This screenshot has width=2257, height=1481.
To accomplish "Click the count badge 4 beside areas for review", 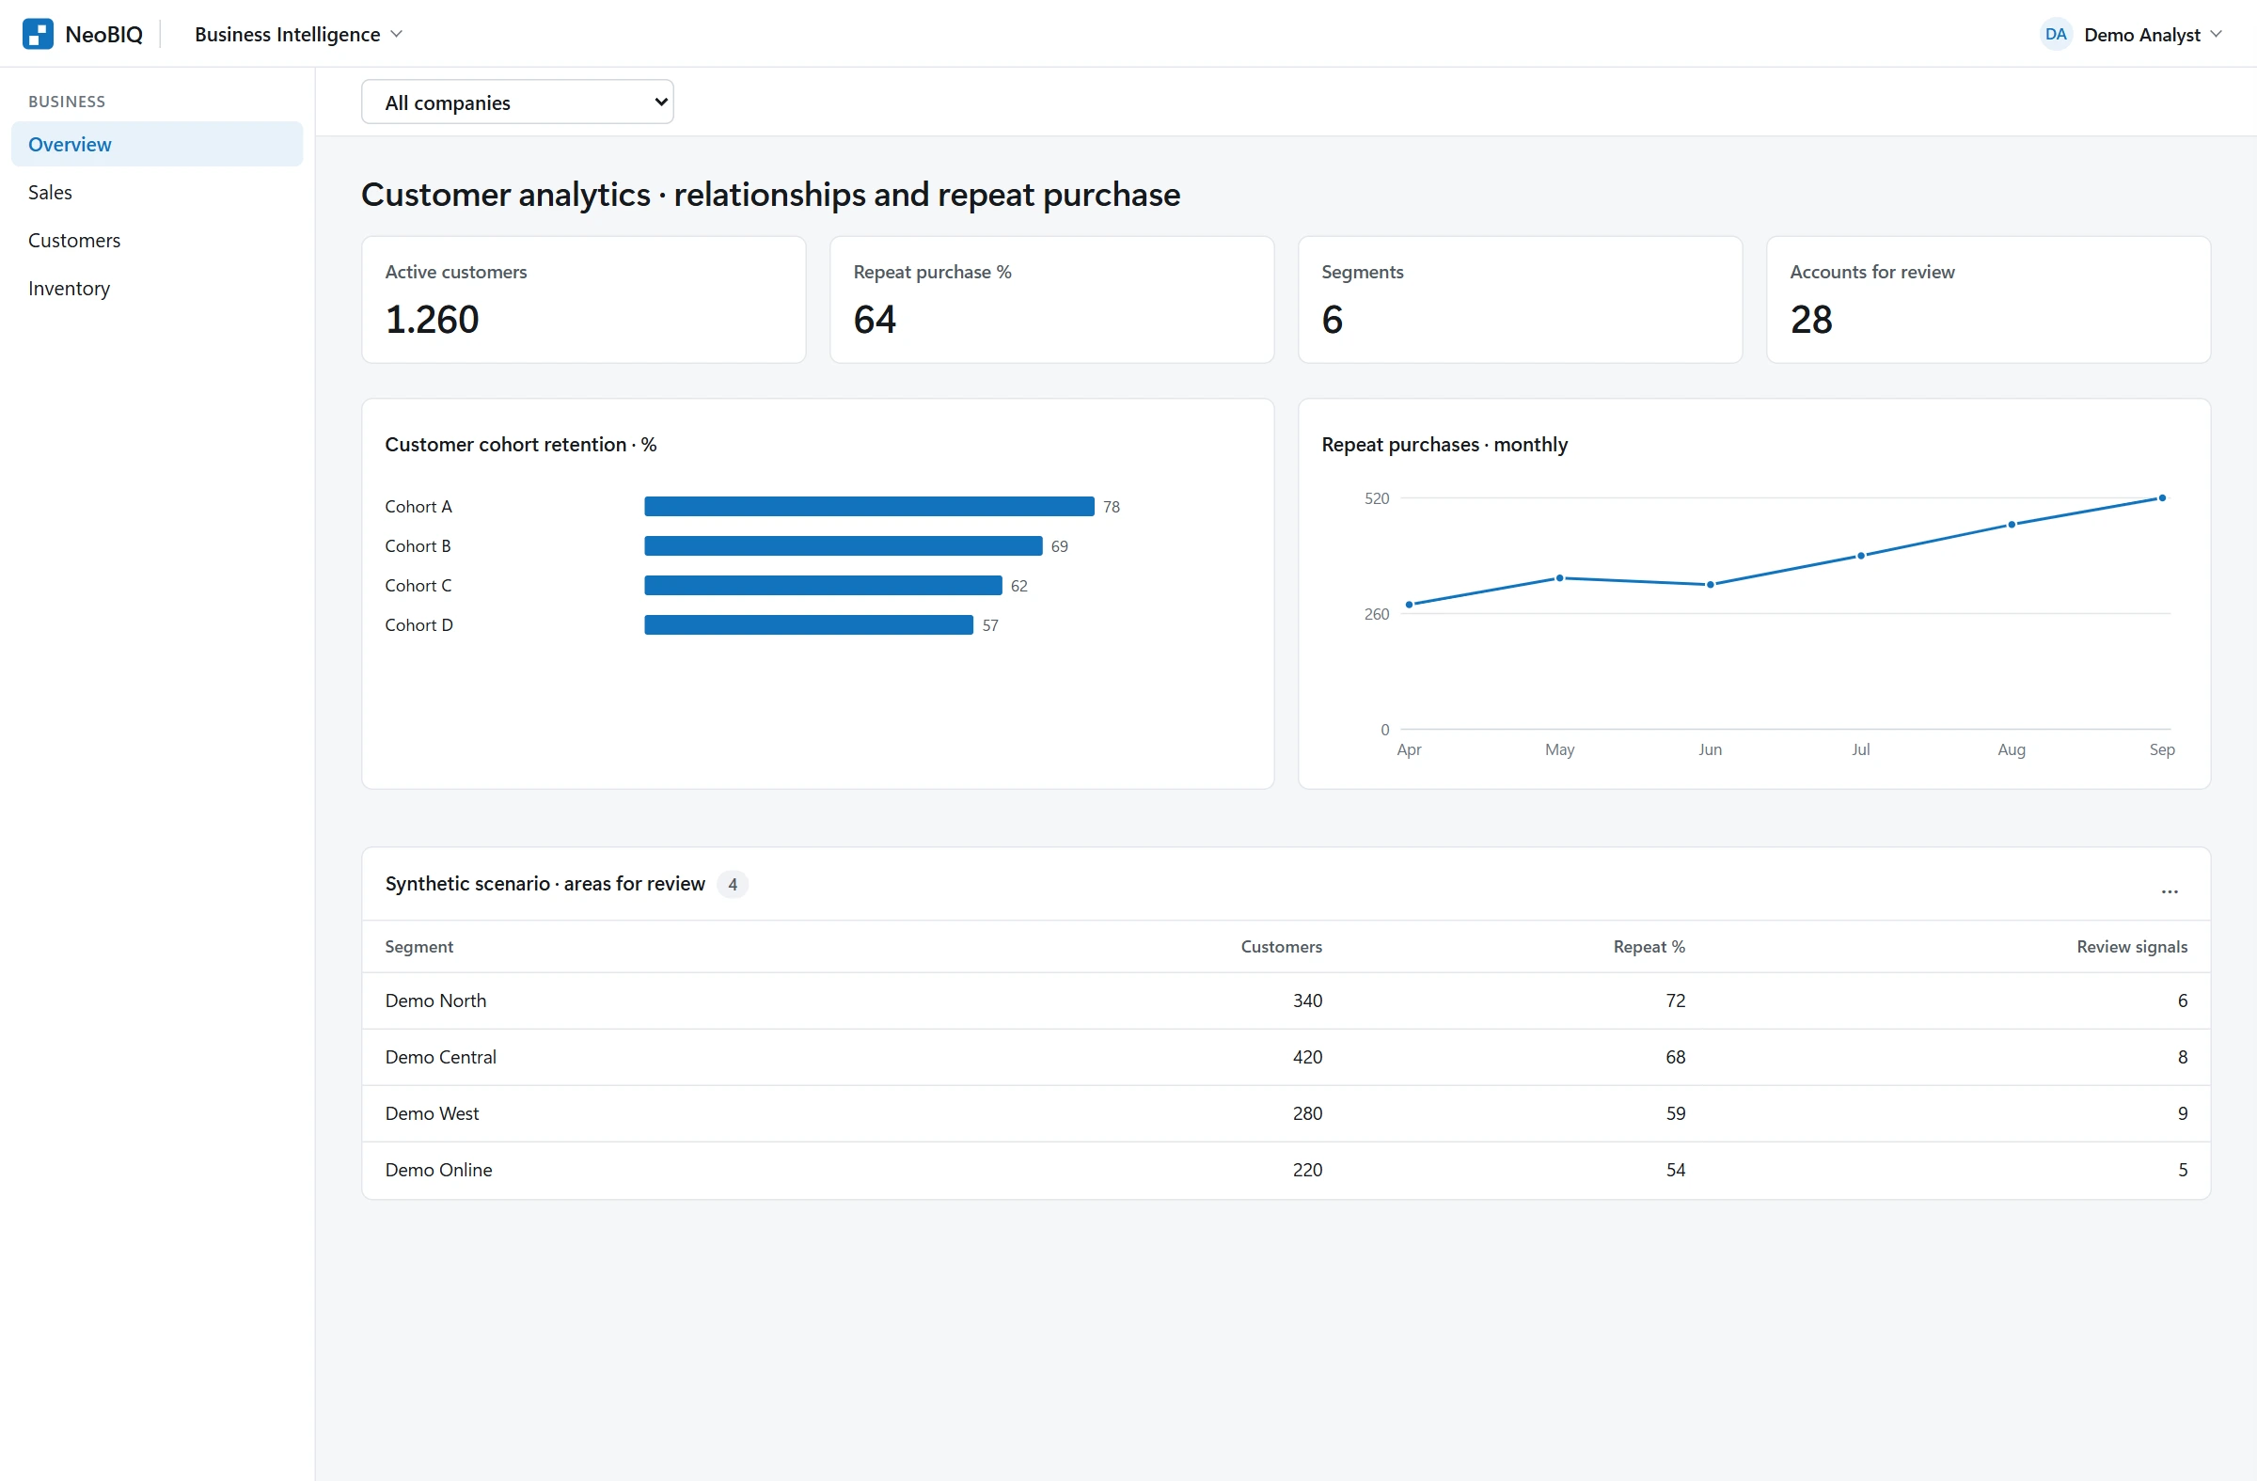I will [732, 885].
